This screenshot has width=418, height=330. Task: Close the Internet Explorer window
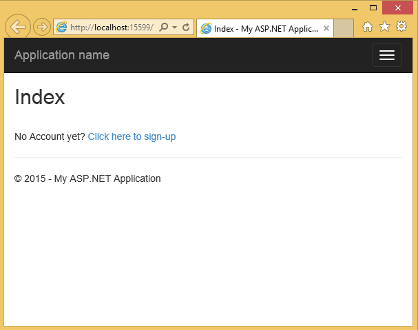398,8
